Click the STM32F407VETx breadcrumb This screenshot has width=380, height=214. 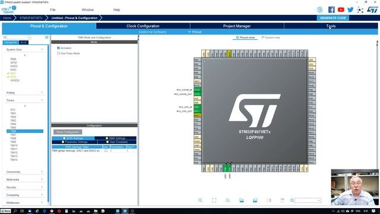click(x=31, y=18)
